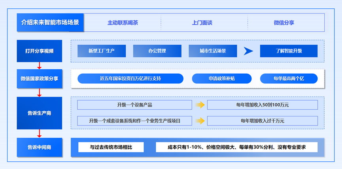Select the 主动联系喝茶 tab
The image size is (342, 169).
pyautogui.click(x=123, y=23)
